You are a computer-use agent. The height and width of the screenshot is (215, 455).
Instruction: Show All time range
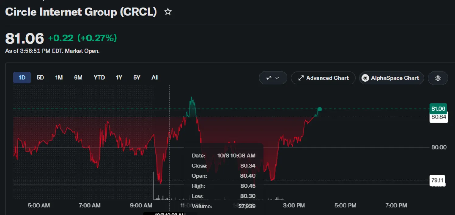coord(155,78)
